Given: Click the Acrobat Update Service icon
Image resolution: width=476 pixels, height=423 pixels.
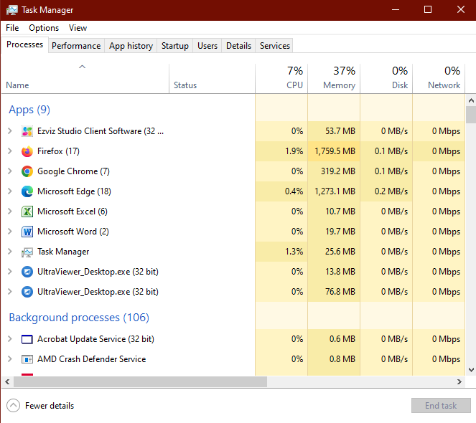Looking at the screenshot, I should click(x=27, y=339).
